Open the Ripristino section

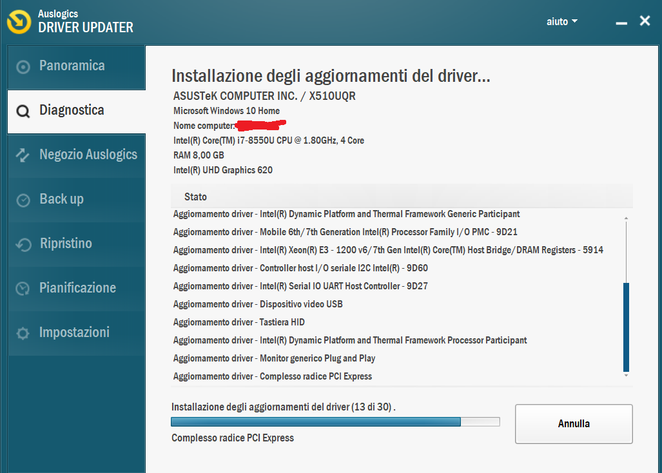tap(77, 245)
